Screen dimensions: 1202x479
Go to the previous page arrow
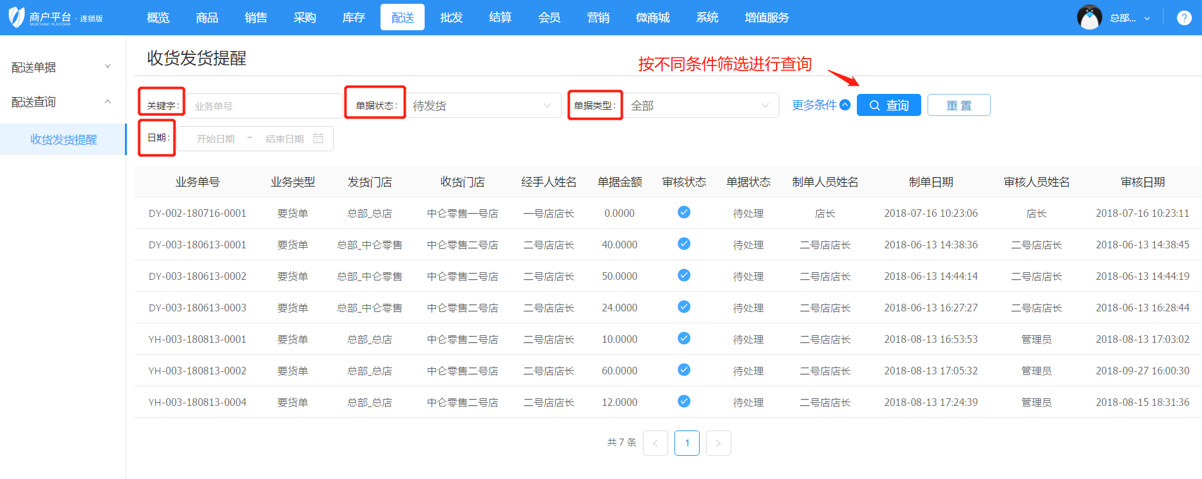(x=655, y=443)
